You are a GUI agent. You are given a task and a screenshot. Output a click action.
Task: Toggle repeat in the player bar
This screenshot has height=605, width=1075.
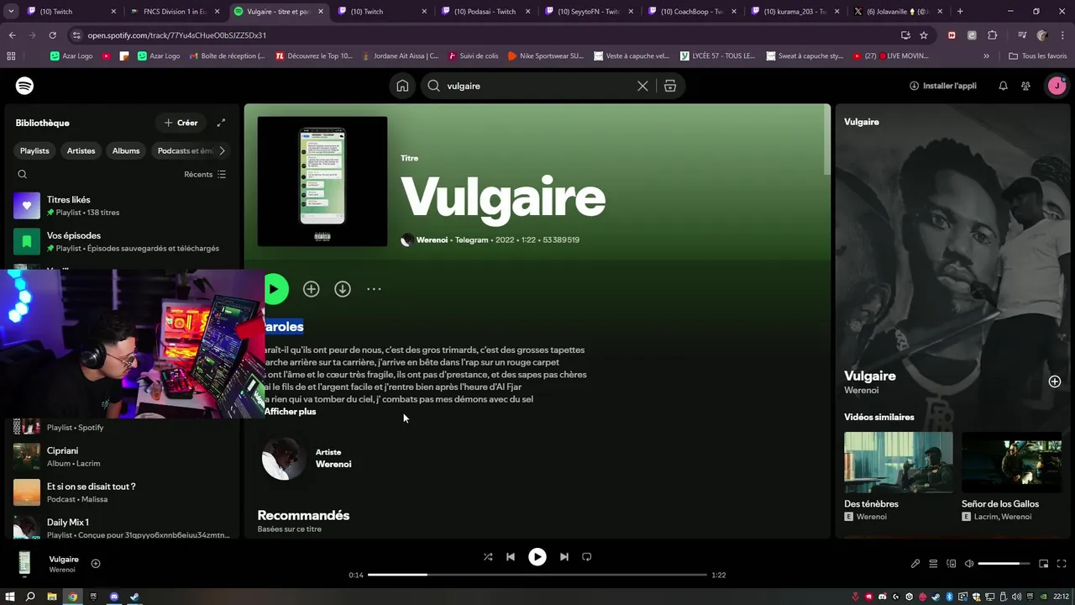[x=587, y=556]
